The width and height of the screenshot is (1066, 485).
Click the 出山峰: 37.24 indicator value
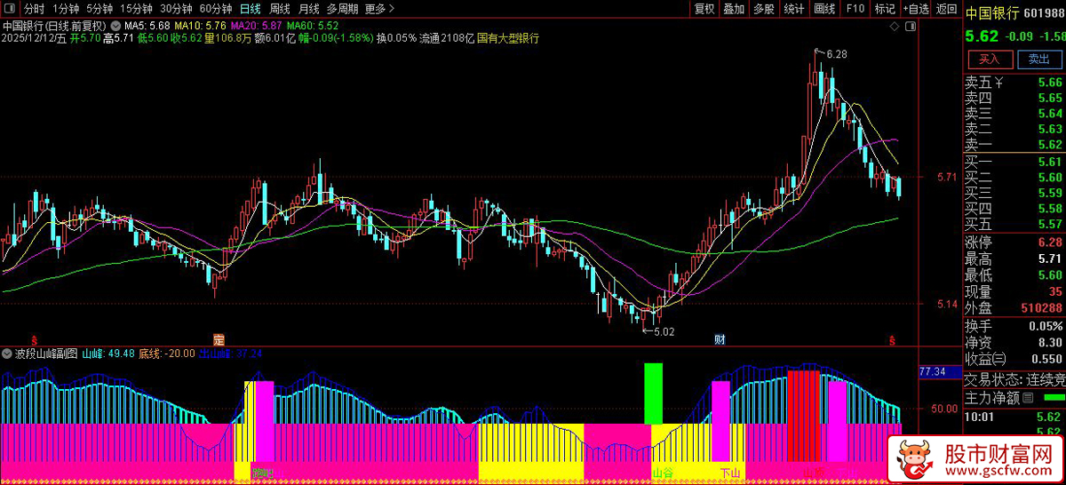230,353
